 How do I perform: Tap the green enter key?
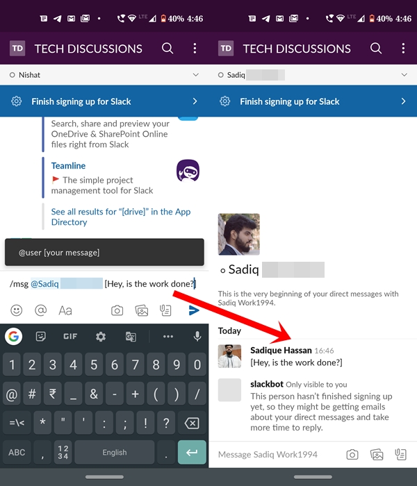192,452
